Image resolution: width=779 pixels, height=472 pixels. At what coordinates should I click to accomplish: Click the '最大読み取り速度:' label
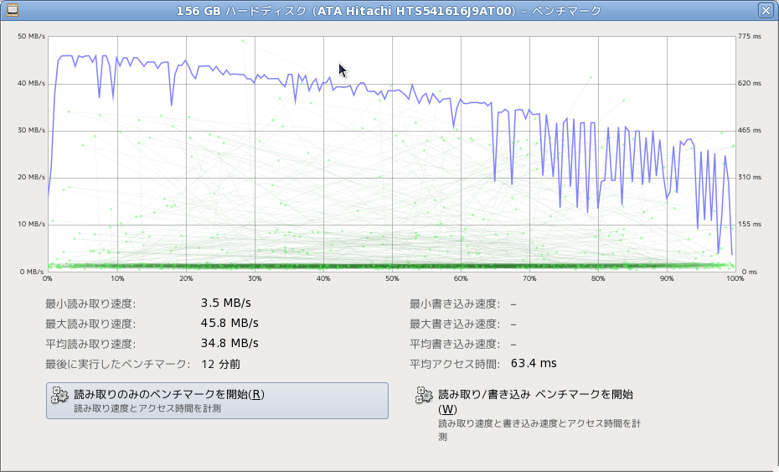pyautogui.click(x=90, y=324)
